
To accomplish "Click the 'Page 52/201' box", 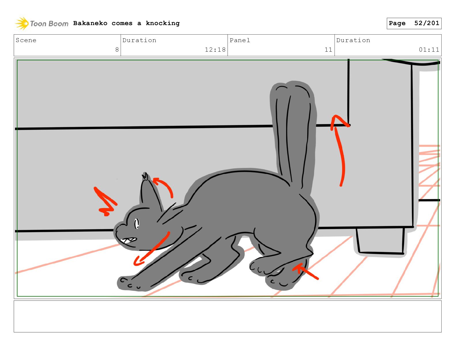I will pos(414,23).
